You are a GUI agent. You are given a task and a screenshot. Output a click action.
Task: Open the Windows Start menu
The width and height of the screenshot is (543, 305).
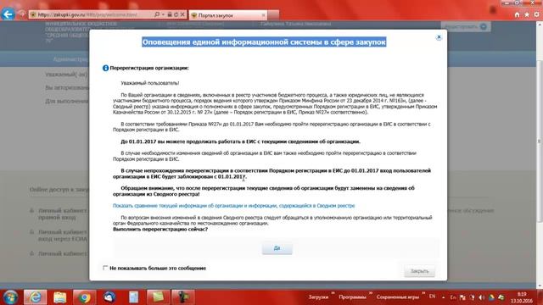click(10, 297)
